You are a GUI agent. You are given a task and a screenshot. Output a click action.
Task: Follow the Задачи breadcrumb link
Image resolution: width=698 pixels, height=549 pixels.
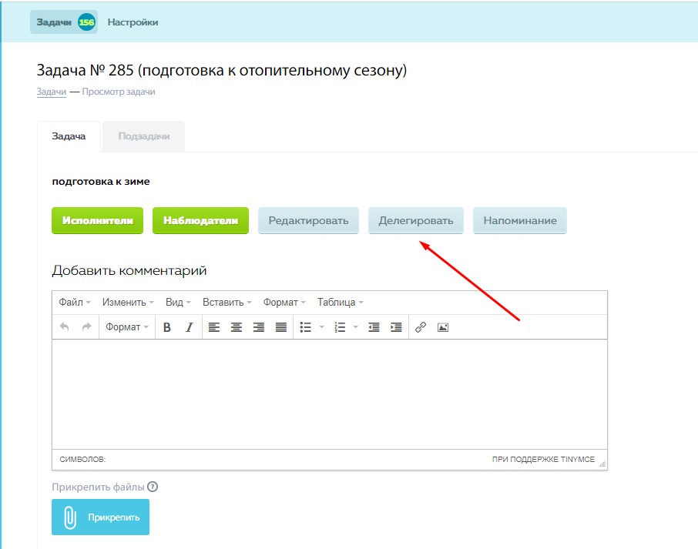[51, 92]
